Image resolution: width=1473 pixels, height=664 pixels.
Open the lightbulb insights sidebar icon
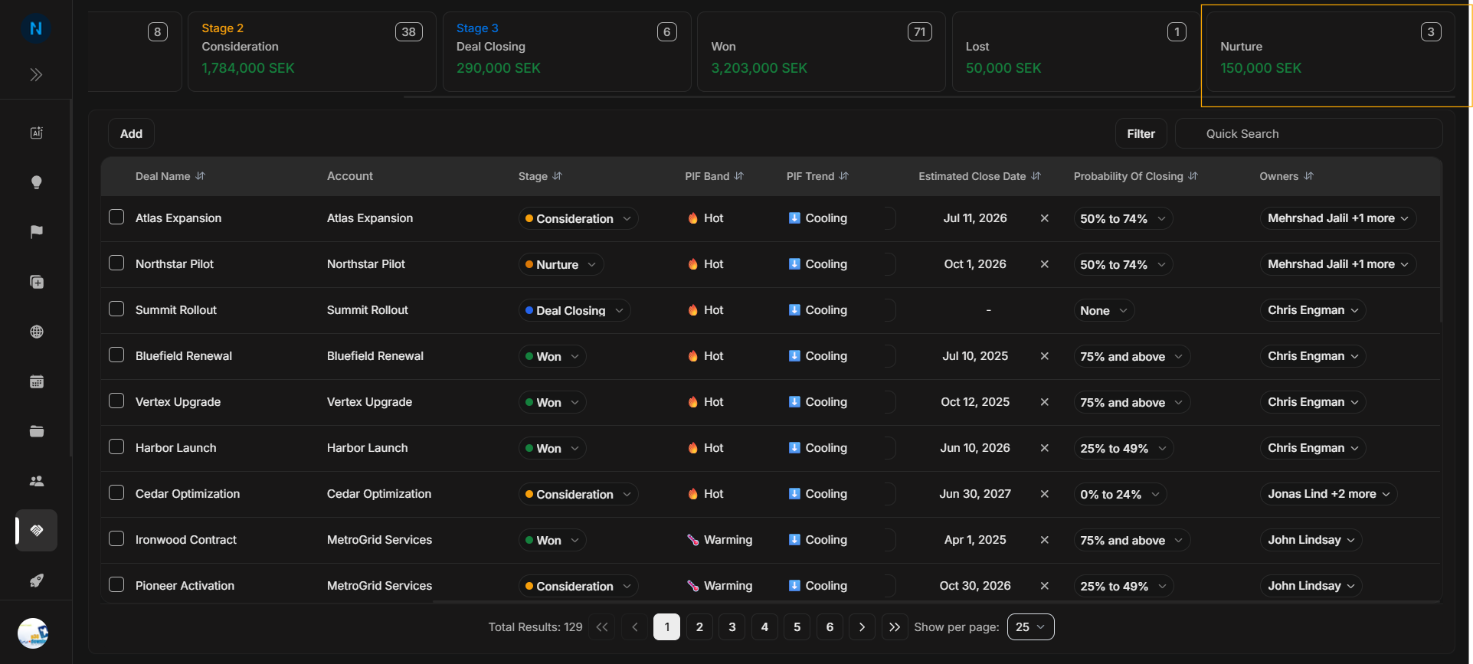(36, 182)
